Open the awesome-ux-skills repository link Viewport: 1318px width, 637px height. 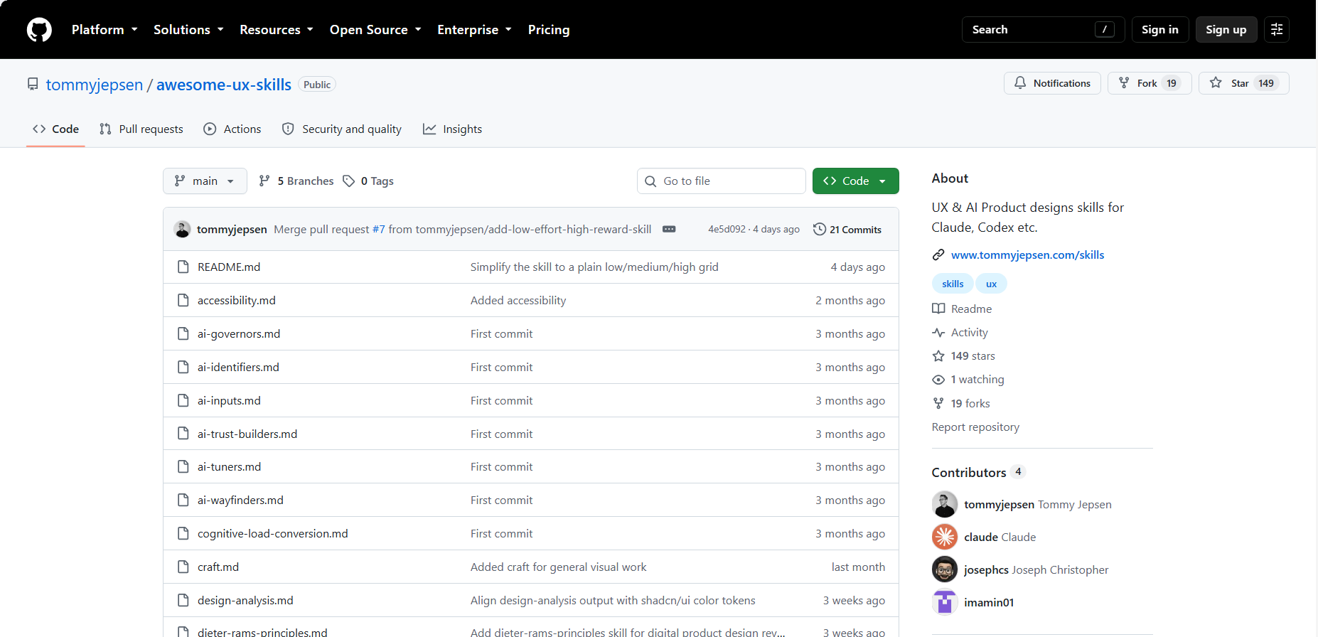224,85
